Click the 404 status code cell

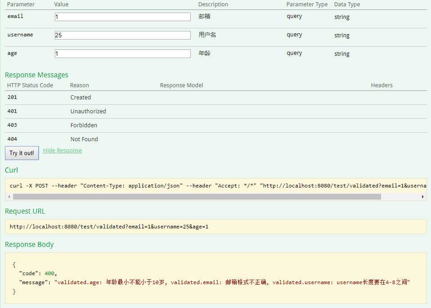coord(12,139)
